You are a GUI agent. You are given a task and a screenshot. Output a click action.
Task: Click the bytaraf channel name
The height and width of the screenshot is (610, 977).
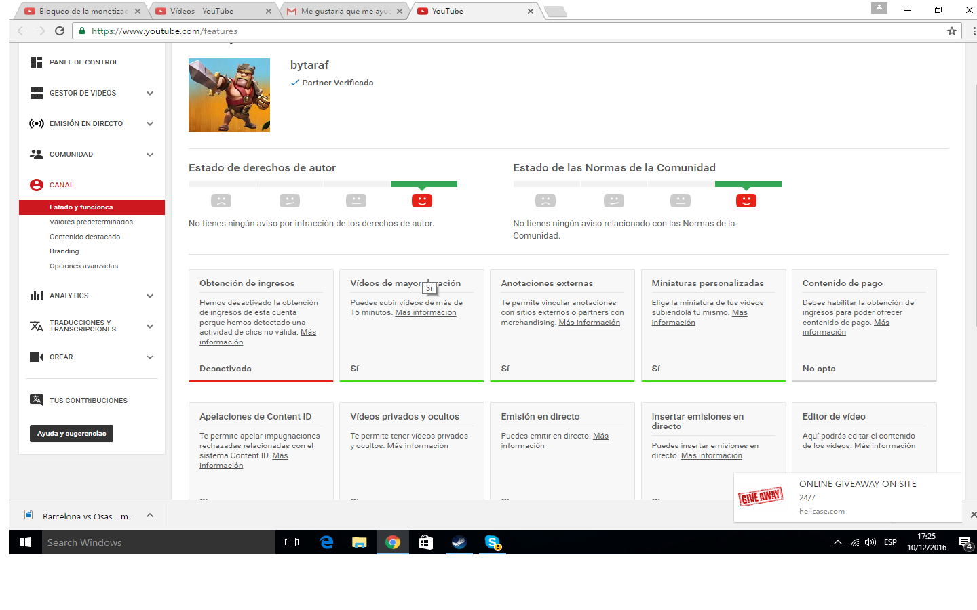pos(309,65)
